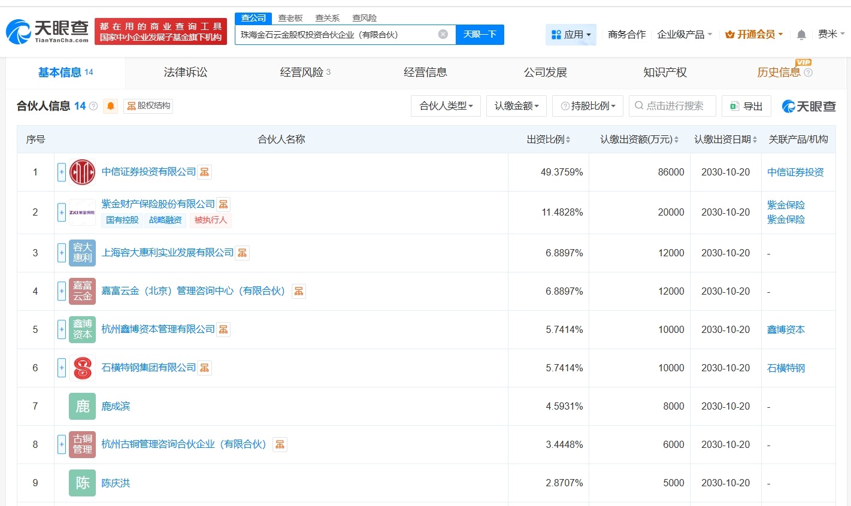Open the 持股比例 filter dropdown

[587, 106]
